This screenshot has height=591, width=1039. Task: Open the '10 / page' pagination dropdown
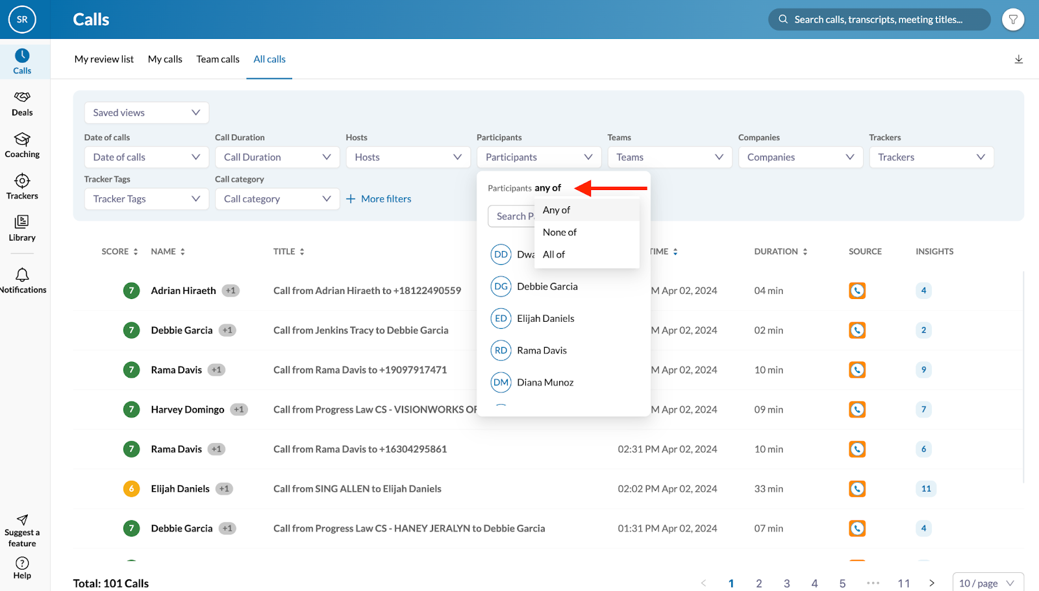[x=988, y=582]
